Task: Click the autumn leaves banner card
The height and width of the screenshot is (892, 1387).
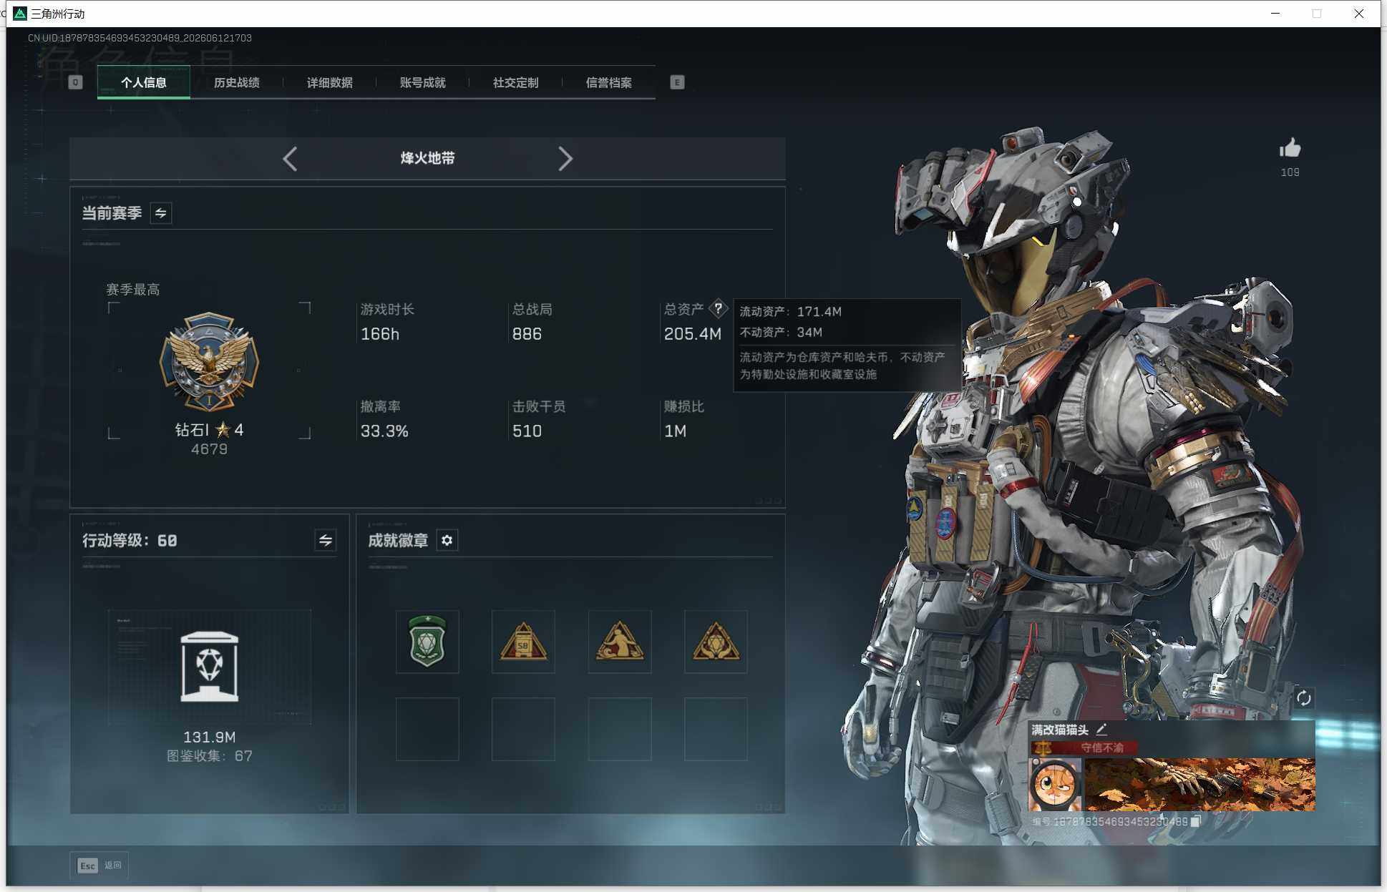Action: [1199, 785]
